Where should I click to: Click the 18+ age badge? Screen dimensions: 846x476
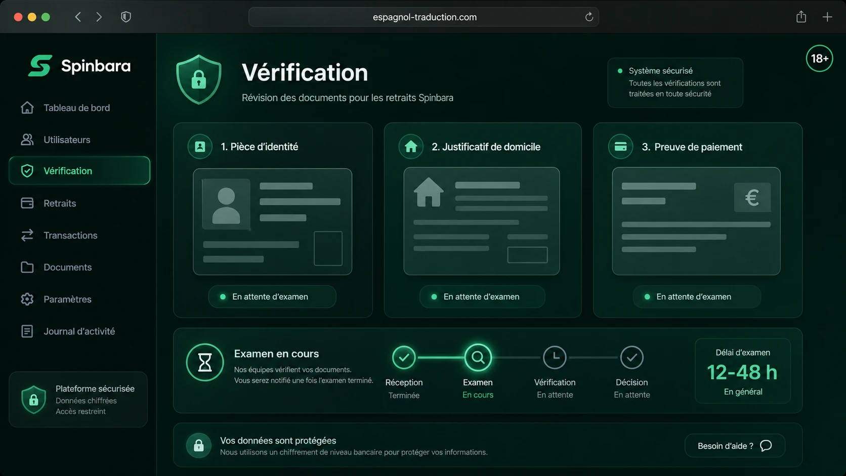click(819, 59)
